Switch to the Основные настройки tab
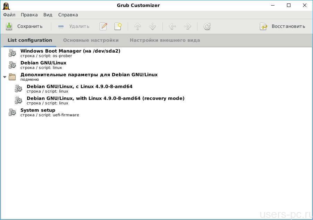The height and width of the screenshot is (220, 313). pos(91,40)
